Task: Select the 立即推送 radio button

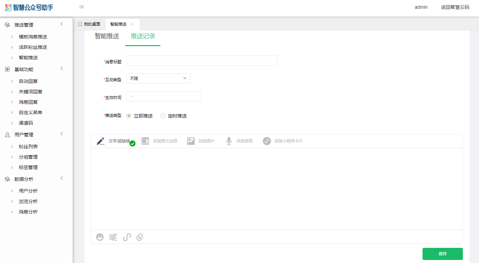Action: (x=129, y=116)
